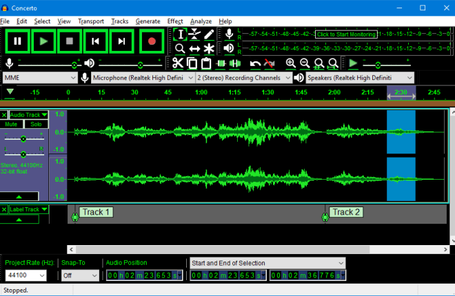The width and height of the screenshot is (455, 296).
Task: Start playback with the Play button
Action: pos(43,41)
